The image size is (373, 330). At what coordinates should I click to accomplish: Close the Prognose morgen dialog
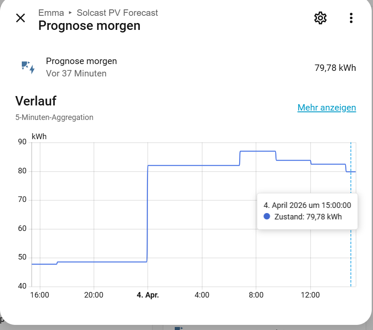click(21, 18)
